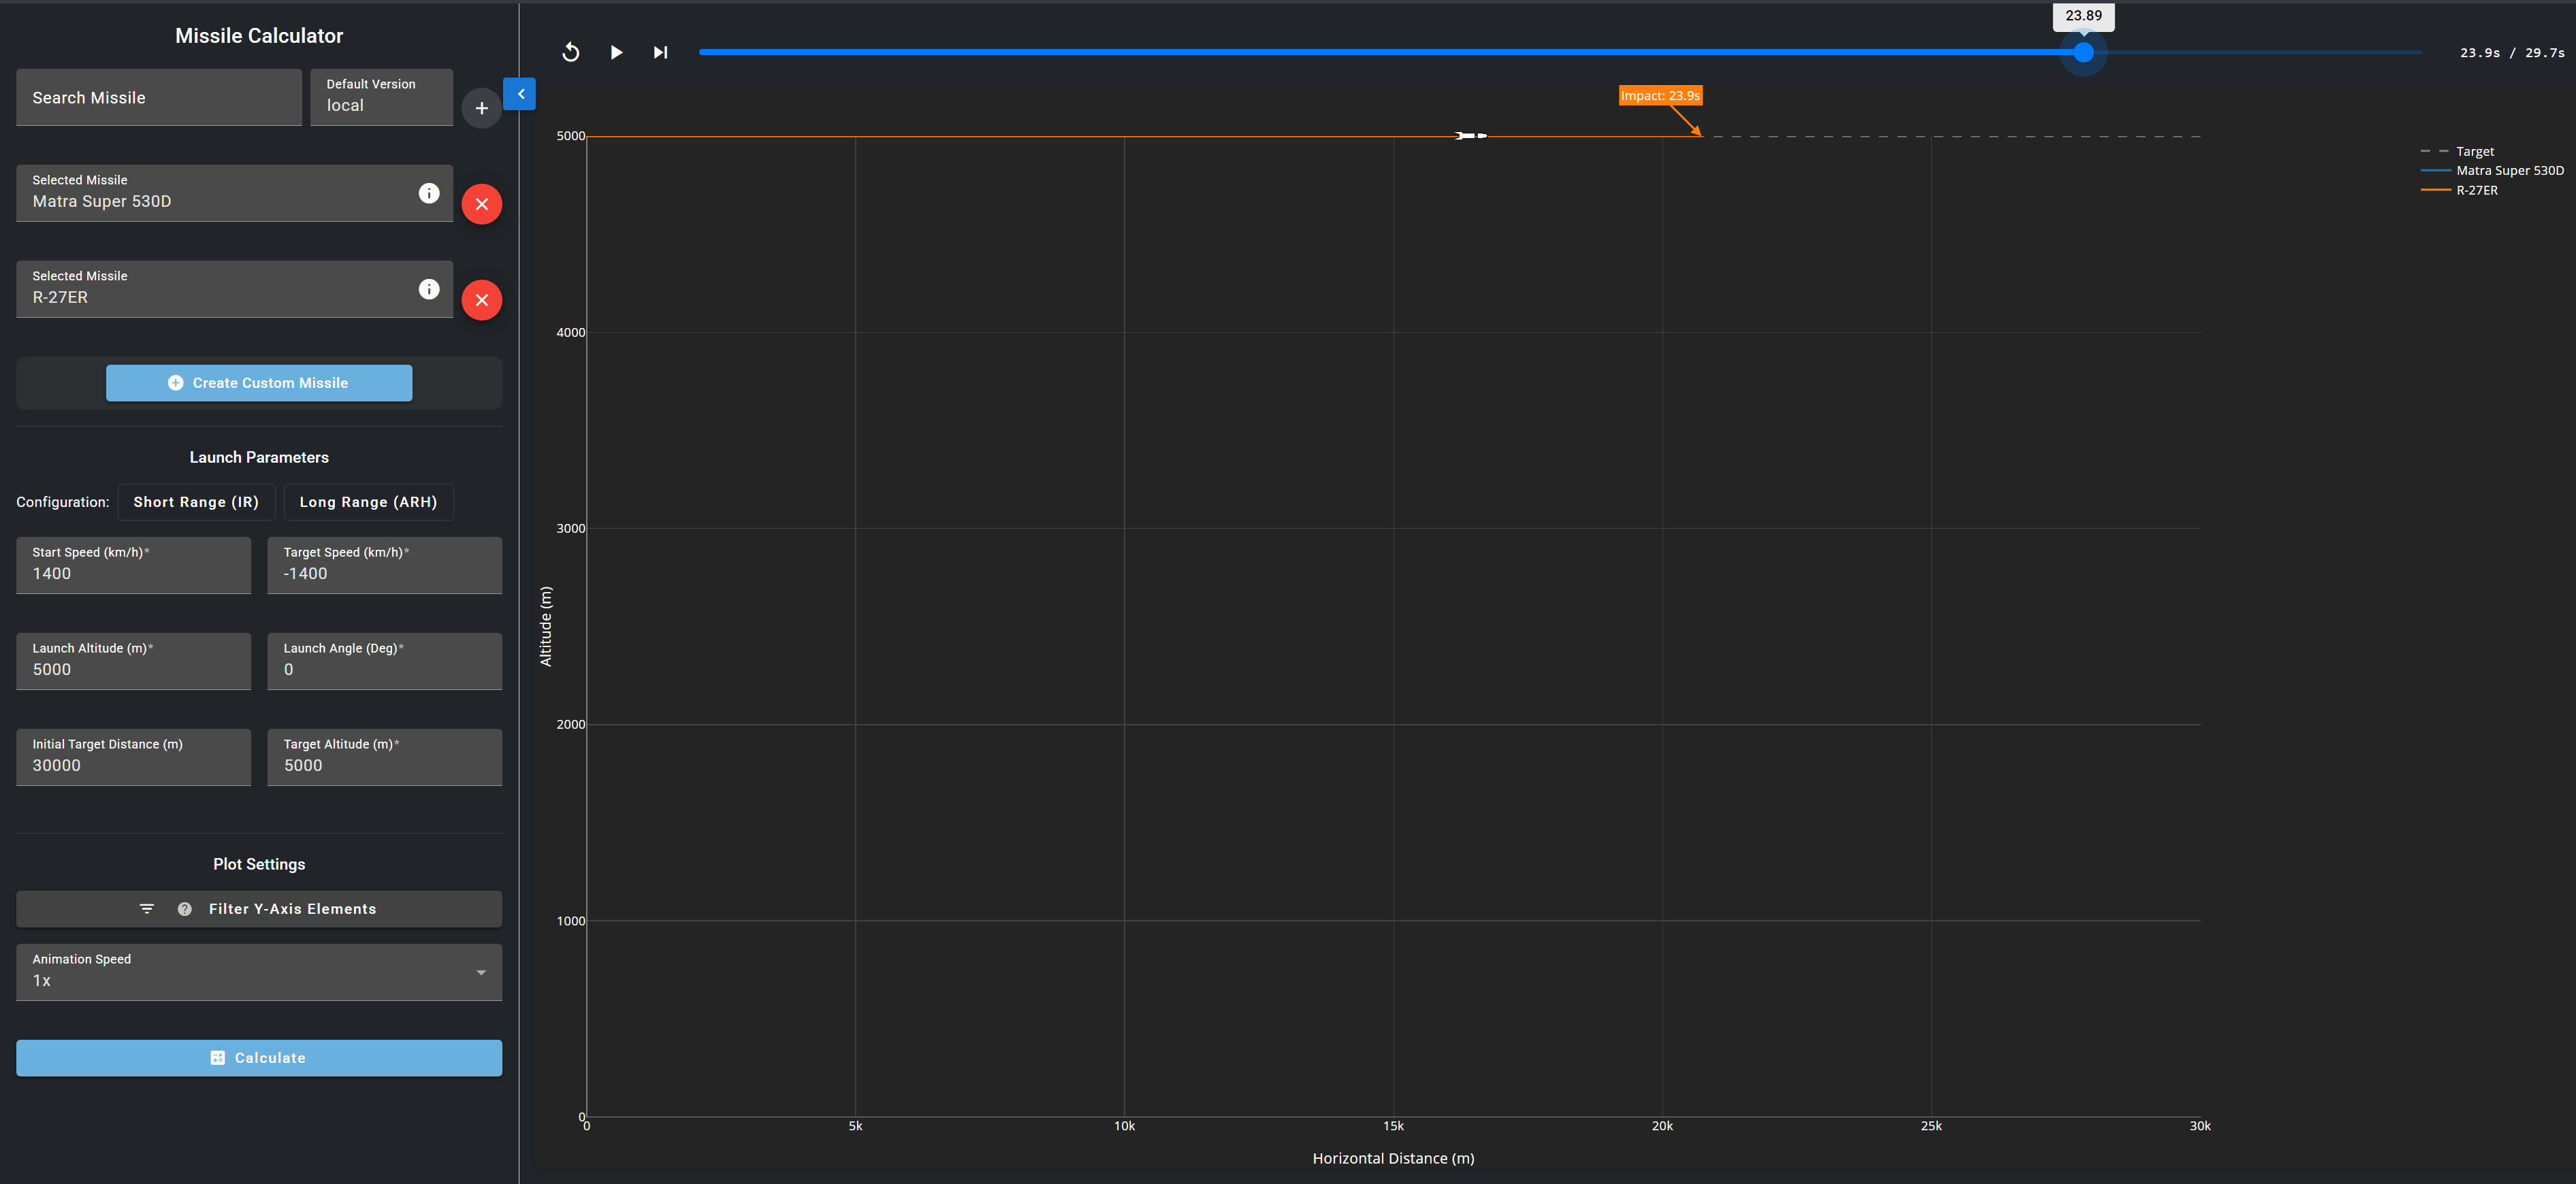2576x1184 pixels.
Task: Open info for Matra Super 530D
Action: pyautogui.click(x=429, y=194)
